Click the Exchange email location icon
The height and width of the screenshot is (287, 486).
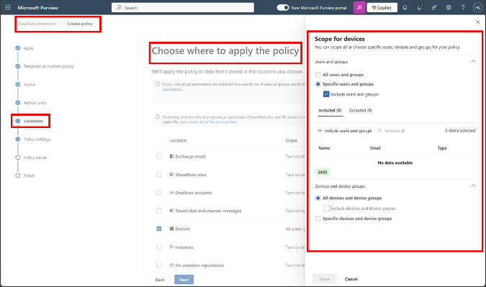[171, 156]
